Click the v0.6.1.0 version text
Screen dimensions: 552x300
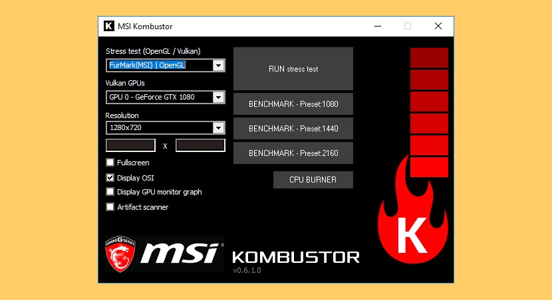coord(247,270)
